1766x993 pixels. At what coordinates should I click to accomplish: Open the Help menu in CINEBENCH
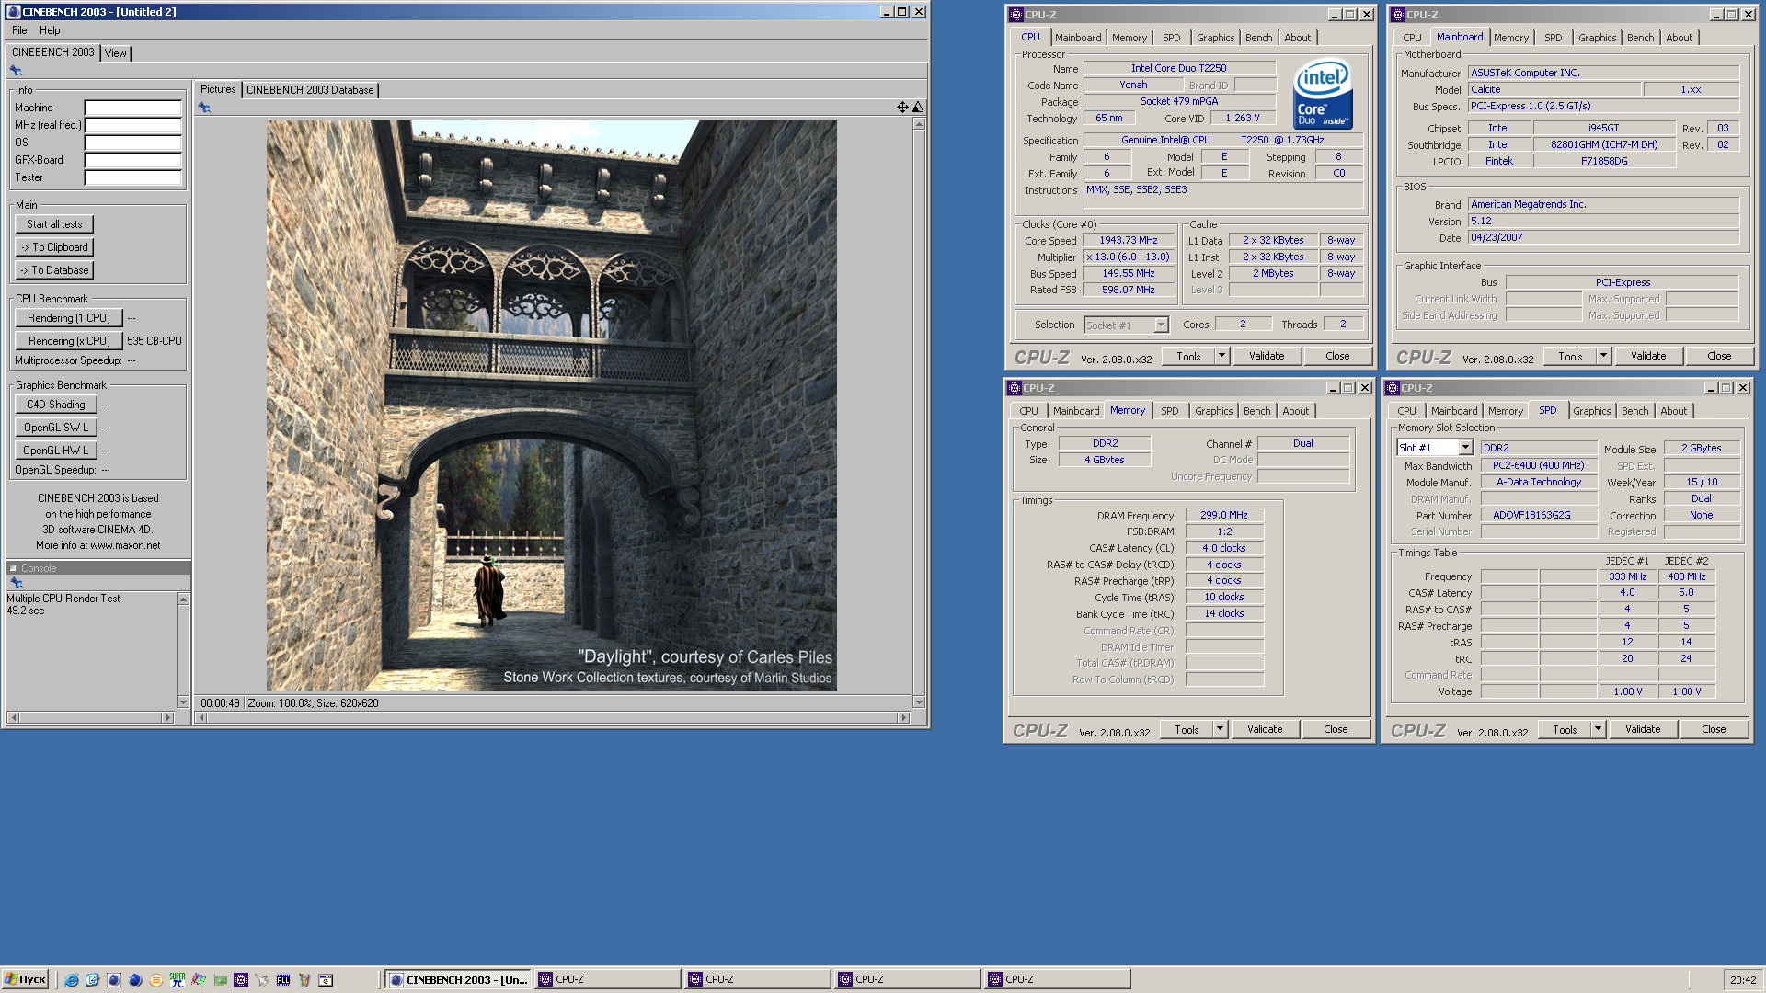[x=50, y=30]
